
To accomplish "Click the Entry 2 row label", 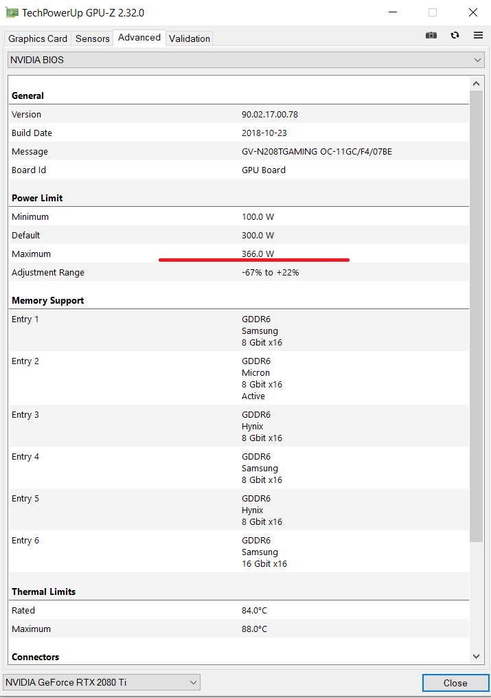I will tap(25, 361).
